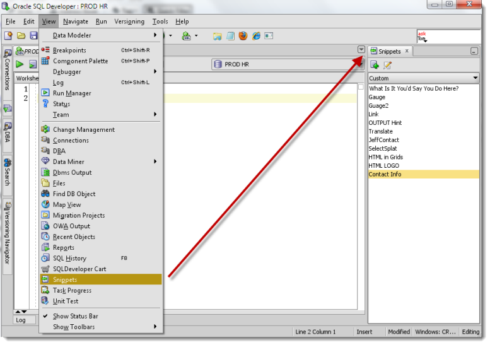Click the editor splitter arrows above Log
The height and width of the screenshot is (345, 490).
(21, 312)
